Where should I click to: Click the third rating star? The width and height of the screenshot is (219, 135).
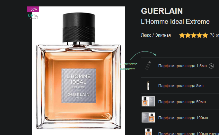pos(194,35)
